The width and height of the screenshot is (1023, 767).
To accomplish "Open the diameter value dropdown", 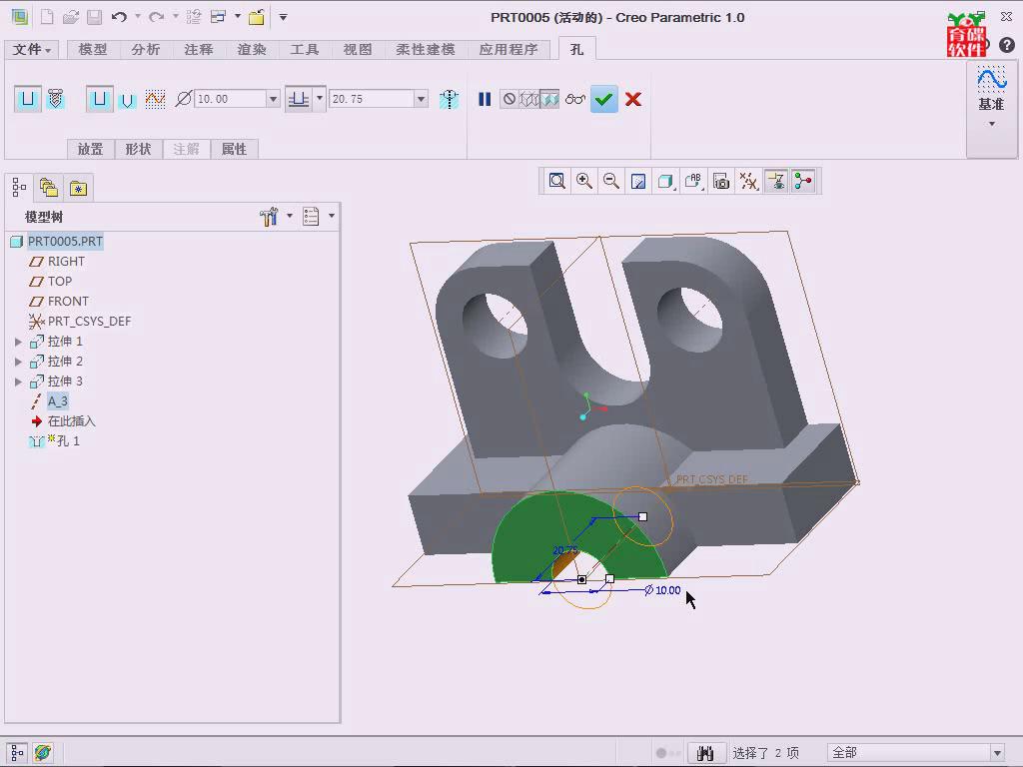I will pyautogui.click(x=274, y=99).
